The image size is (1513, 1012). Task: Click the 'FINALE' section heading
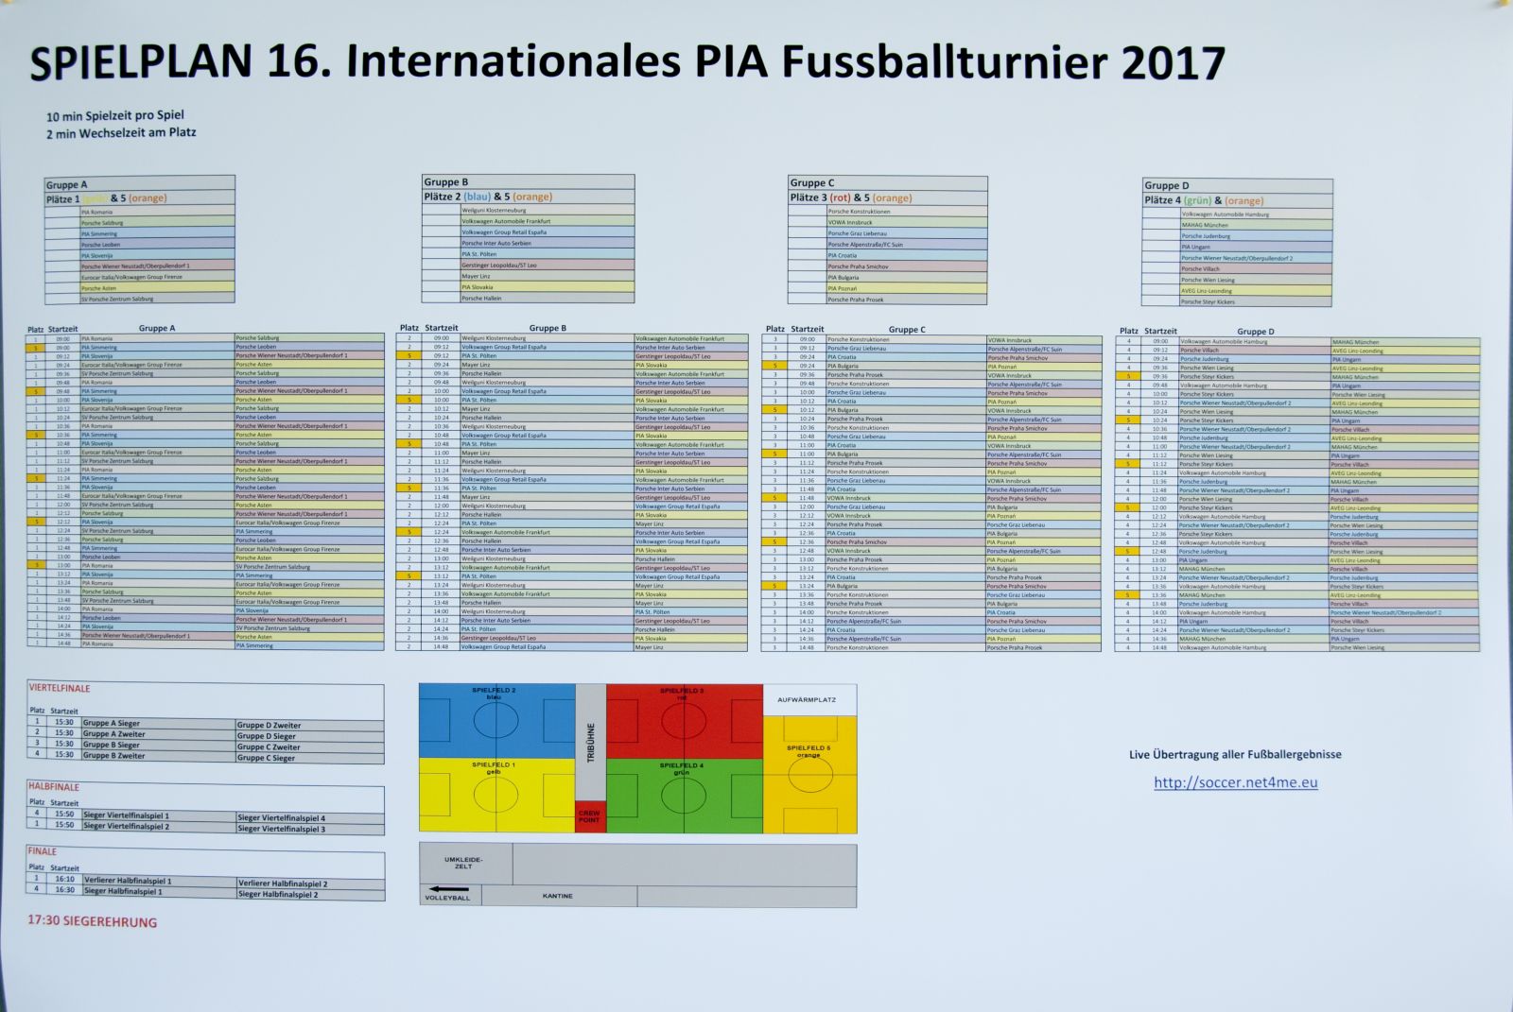coord(43,851)
